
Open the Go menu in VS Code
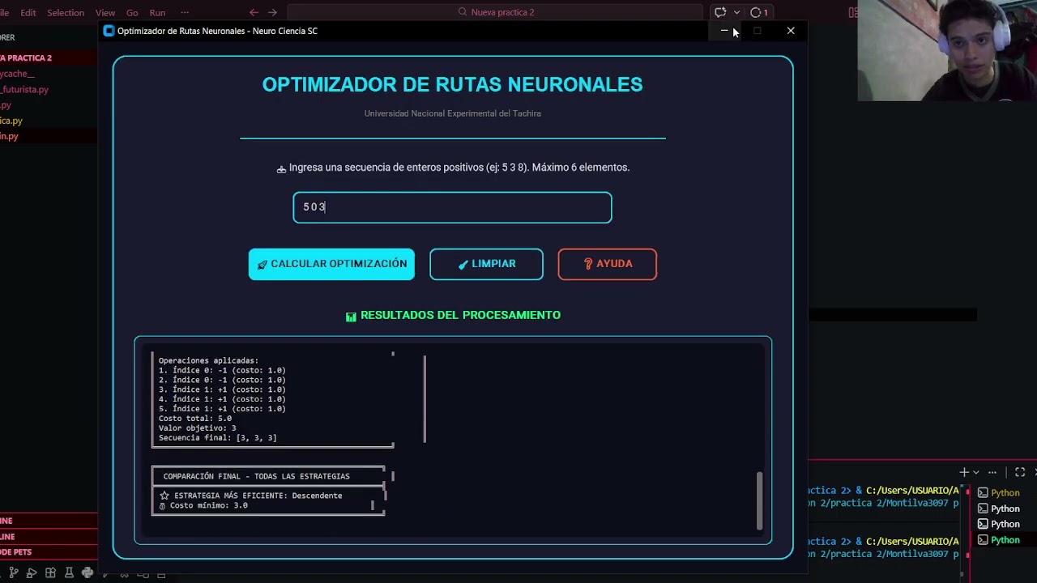click(x=132, y=12)
